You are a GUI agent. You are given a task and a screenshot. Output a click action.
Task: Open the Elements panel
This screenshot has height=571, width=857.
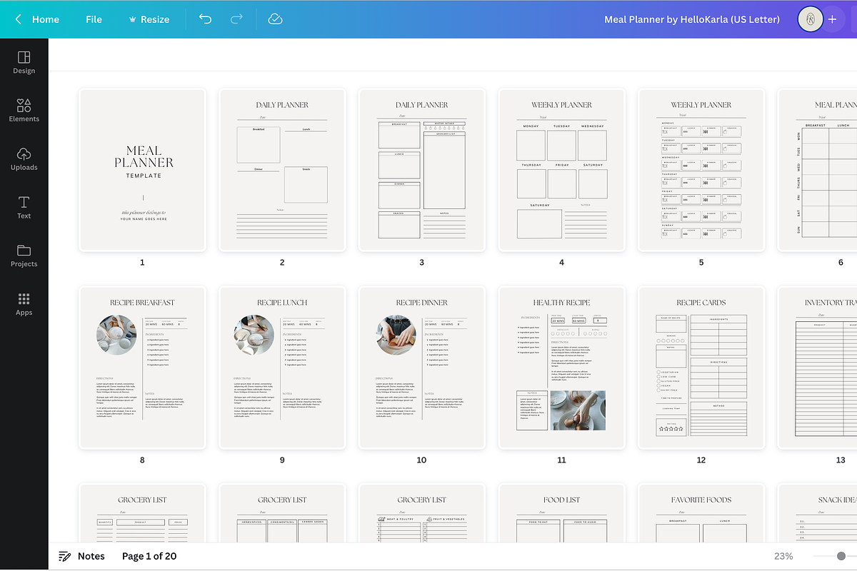click(x=24, y=111)
